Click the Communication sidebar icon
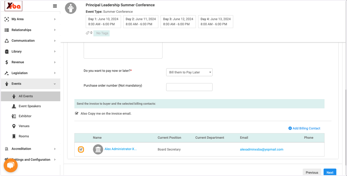347x176 pixels. (7, 41)
